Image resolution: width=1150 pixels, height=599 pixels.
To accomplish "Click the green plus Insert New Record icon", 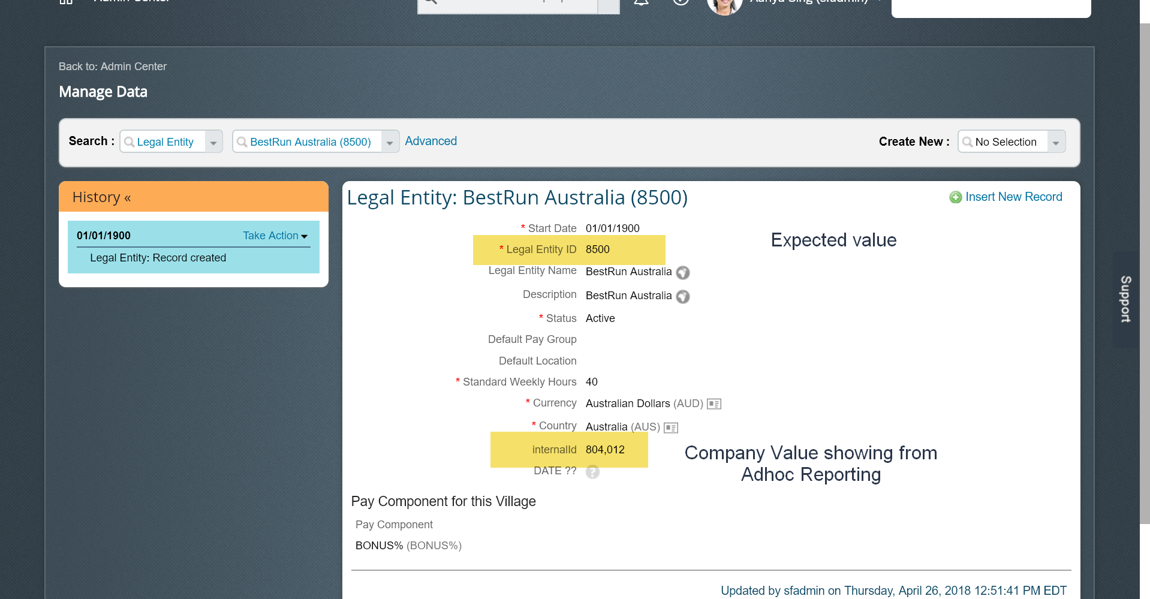I will click(x=955, y=197).
